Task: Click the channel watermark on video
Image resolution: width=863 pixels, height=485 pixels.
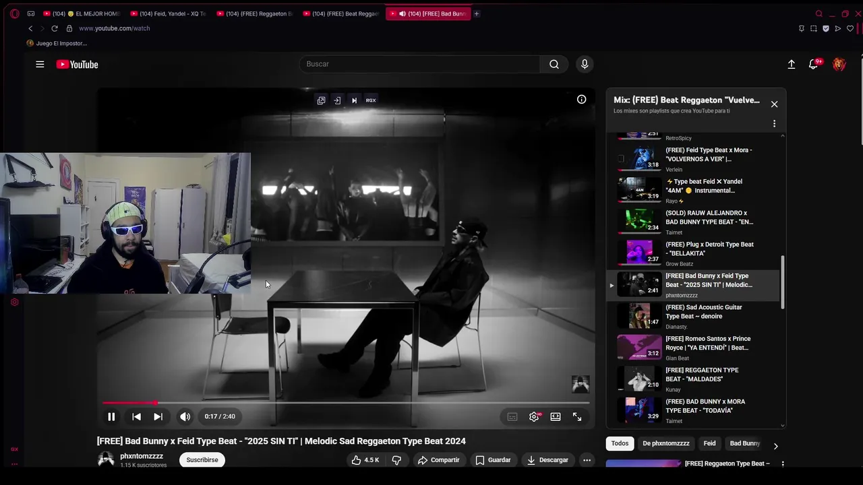Action: tap(581, 384)
